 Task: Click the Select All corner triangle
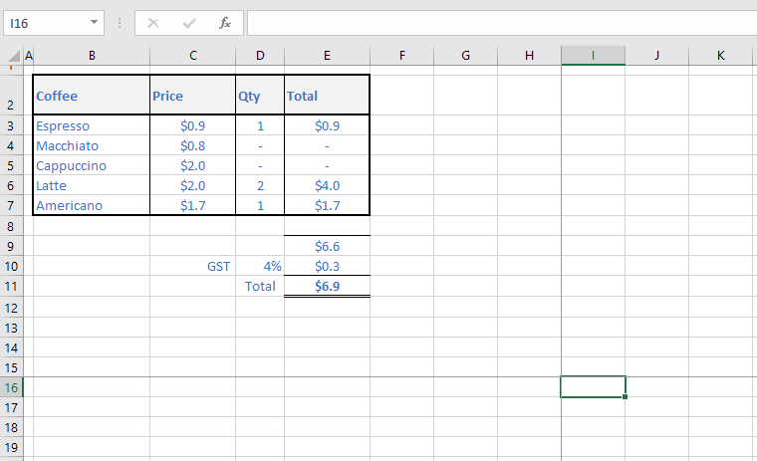click(x=15, y=56)
